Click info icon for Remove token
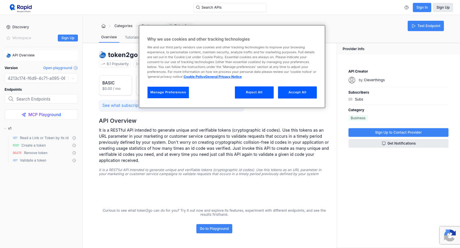This screenshot has width=460, height=248. [x=74, y=153]
